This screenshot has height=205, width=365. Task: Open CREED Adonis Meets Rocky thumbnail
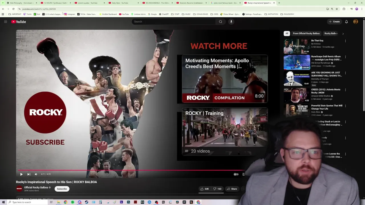tap(297, 95)
